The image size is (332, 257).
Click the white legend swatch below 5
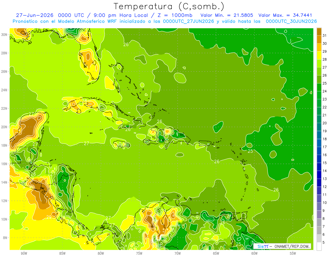pyautogui.click(x=319, y=246)
